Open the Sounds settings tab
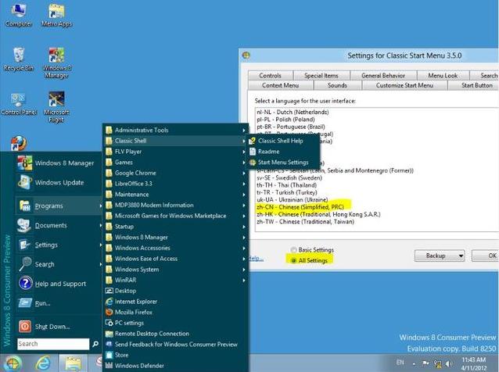Screen dimensions: 499x372 337,85
